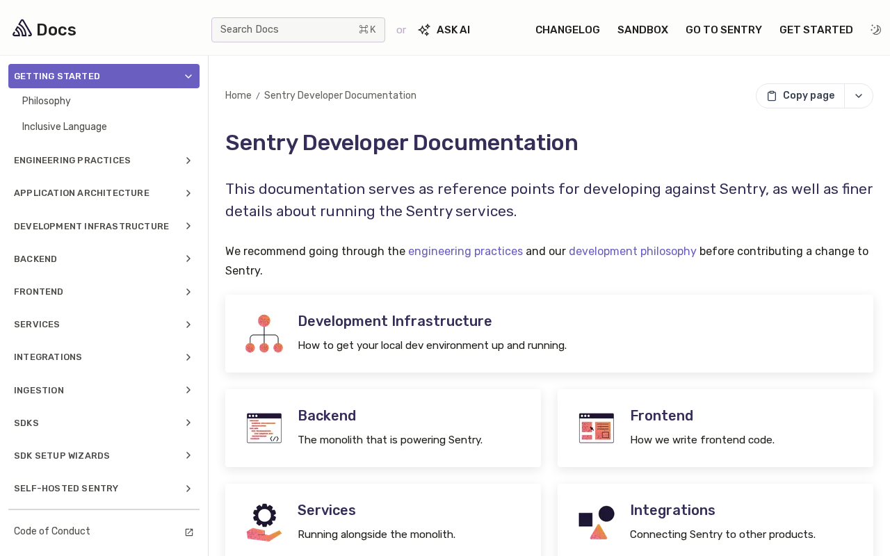Click the SDKs sidebar label
Viewport: 890px width, 556px height.
(x=26, y=423)
